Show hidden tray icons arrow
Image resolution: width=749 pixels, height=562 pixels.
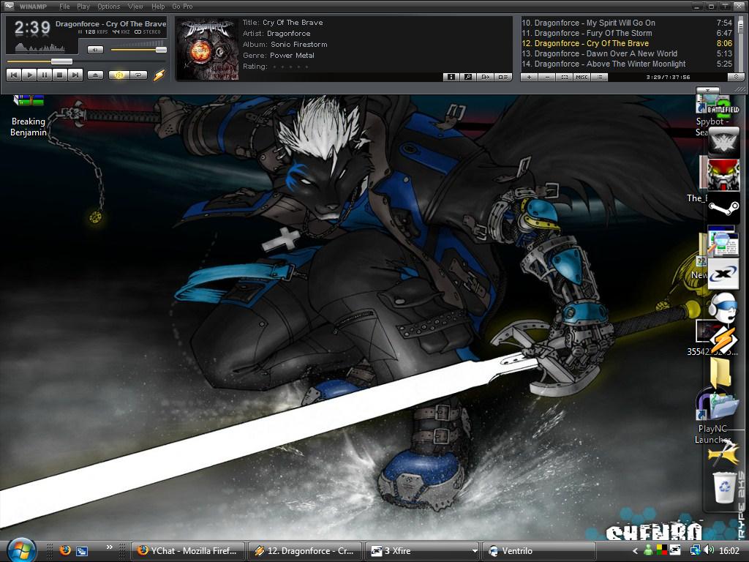635,551
